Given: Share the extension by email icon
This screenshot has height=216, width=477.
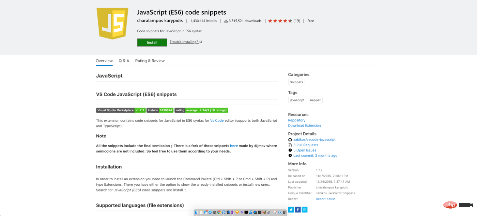Looking at the screenshot, I should (x=305, y=210).
